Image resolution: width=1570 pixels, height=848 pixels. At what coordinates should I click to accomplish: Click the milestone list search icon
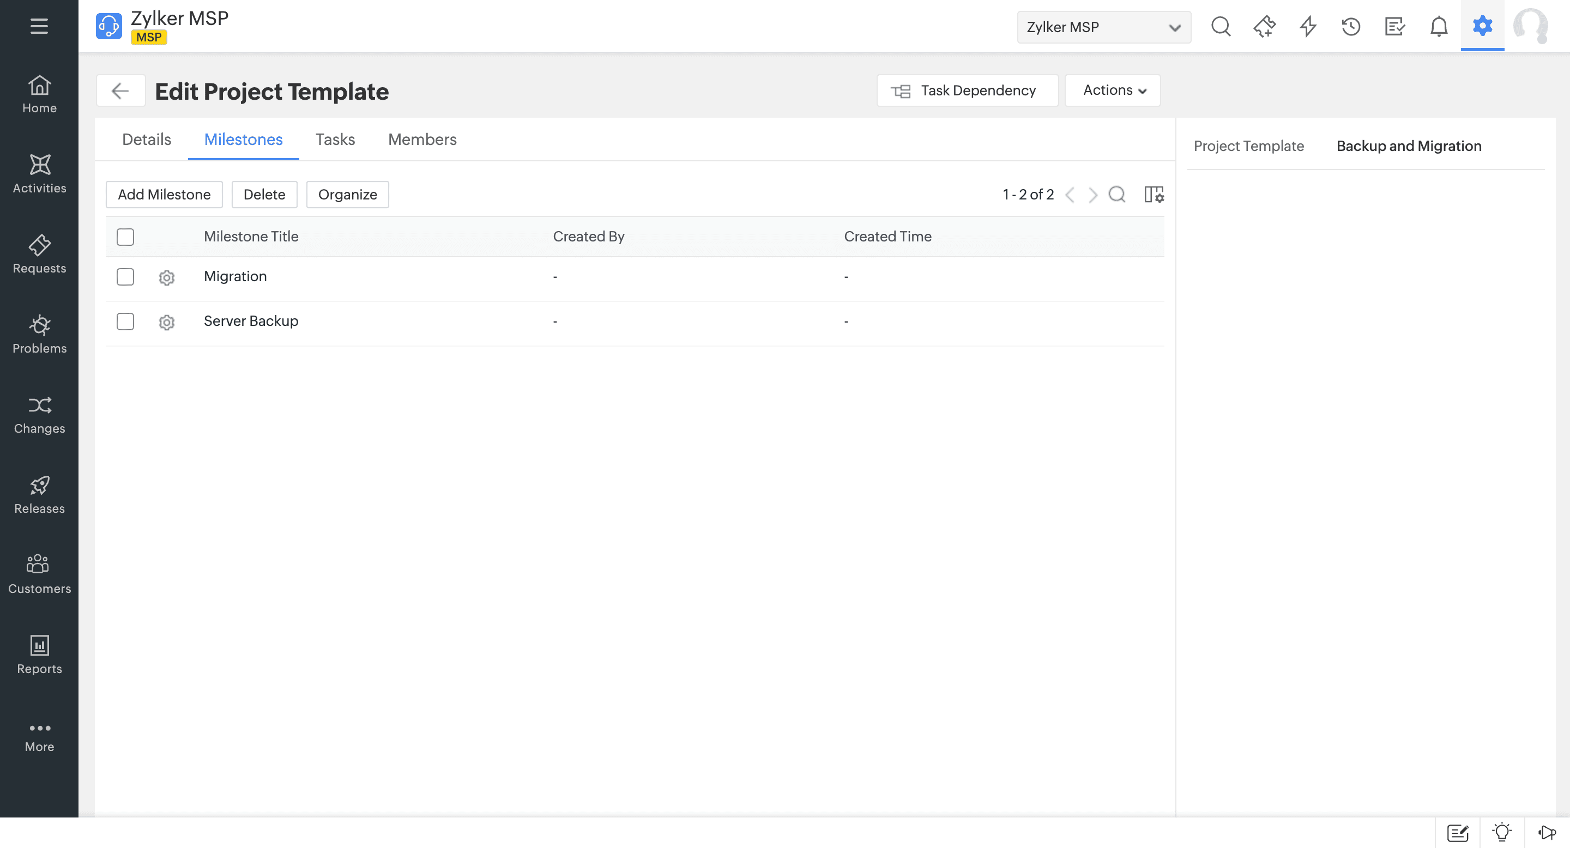tap(1116, 195)
